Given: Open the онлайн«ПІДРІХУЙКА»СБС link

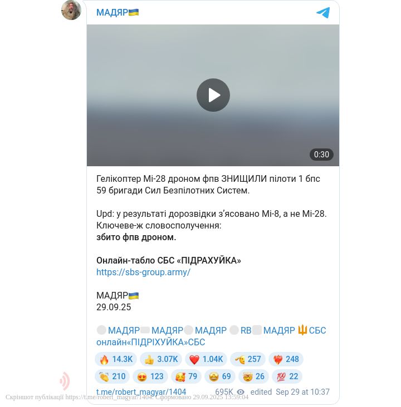Looking at the screenshot, I should point(150,342).
